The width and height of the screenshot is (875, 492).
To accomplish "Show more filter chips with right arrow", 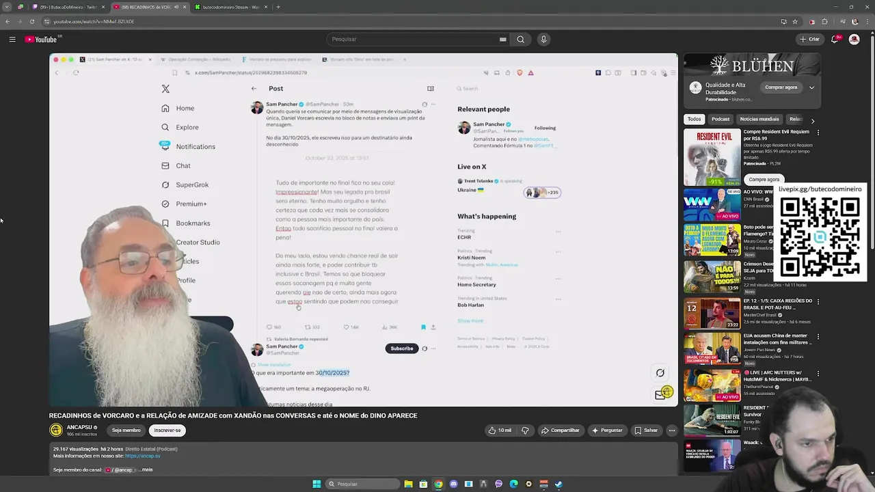I will (x=812, y=120).
